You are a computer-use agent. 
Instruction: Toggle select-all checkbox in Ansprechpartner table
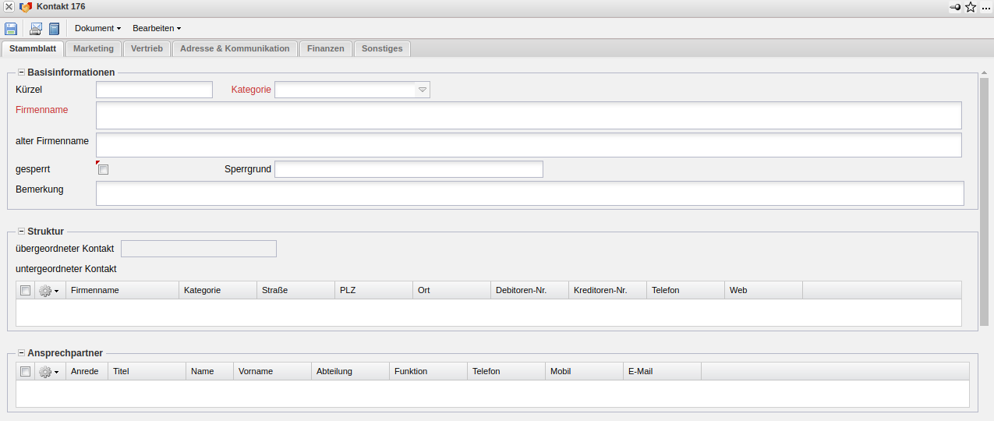[x=26, y=371]
